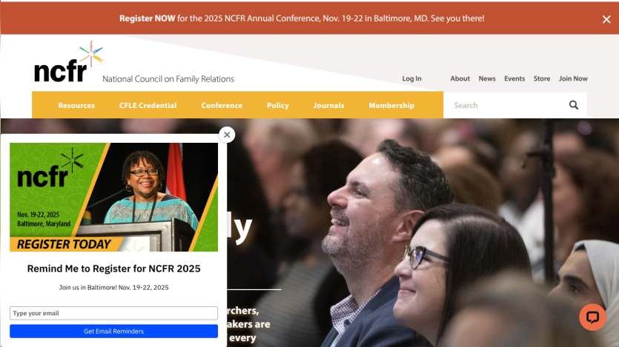The height and width of the screenshot is (347, 619).
Task: Click the NCFR logo in the header
Action: pyautogui.click(x=69, y=62)
